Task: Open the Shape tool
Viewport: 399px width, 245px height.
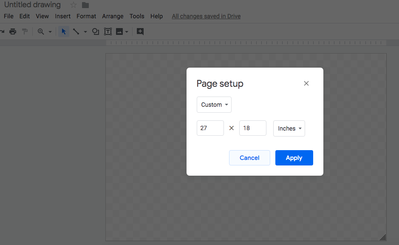Action: point(96,31)
